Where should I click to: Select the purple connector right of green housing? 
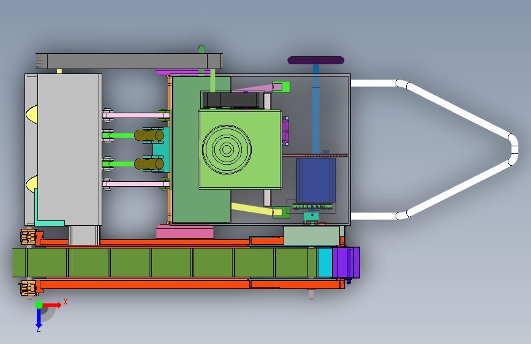point(285,131)
